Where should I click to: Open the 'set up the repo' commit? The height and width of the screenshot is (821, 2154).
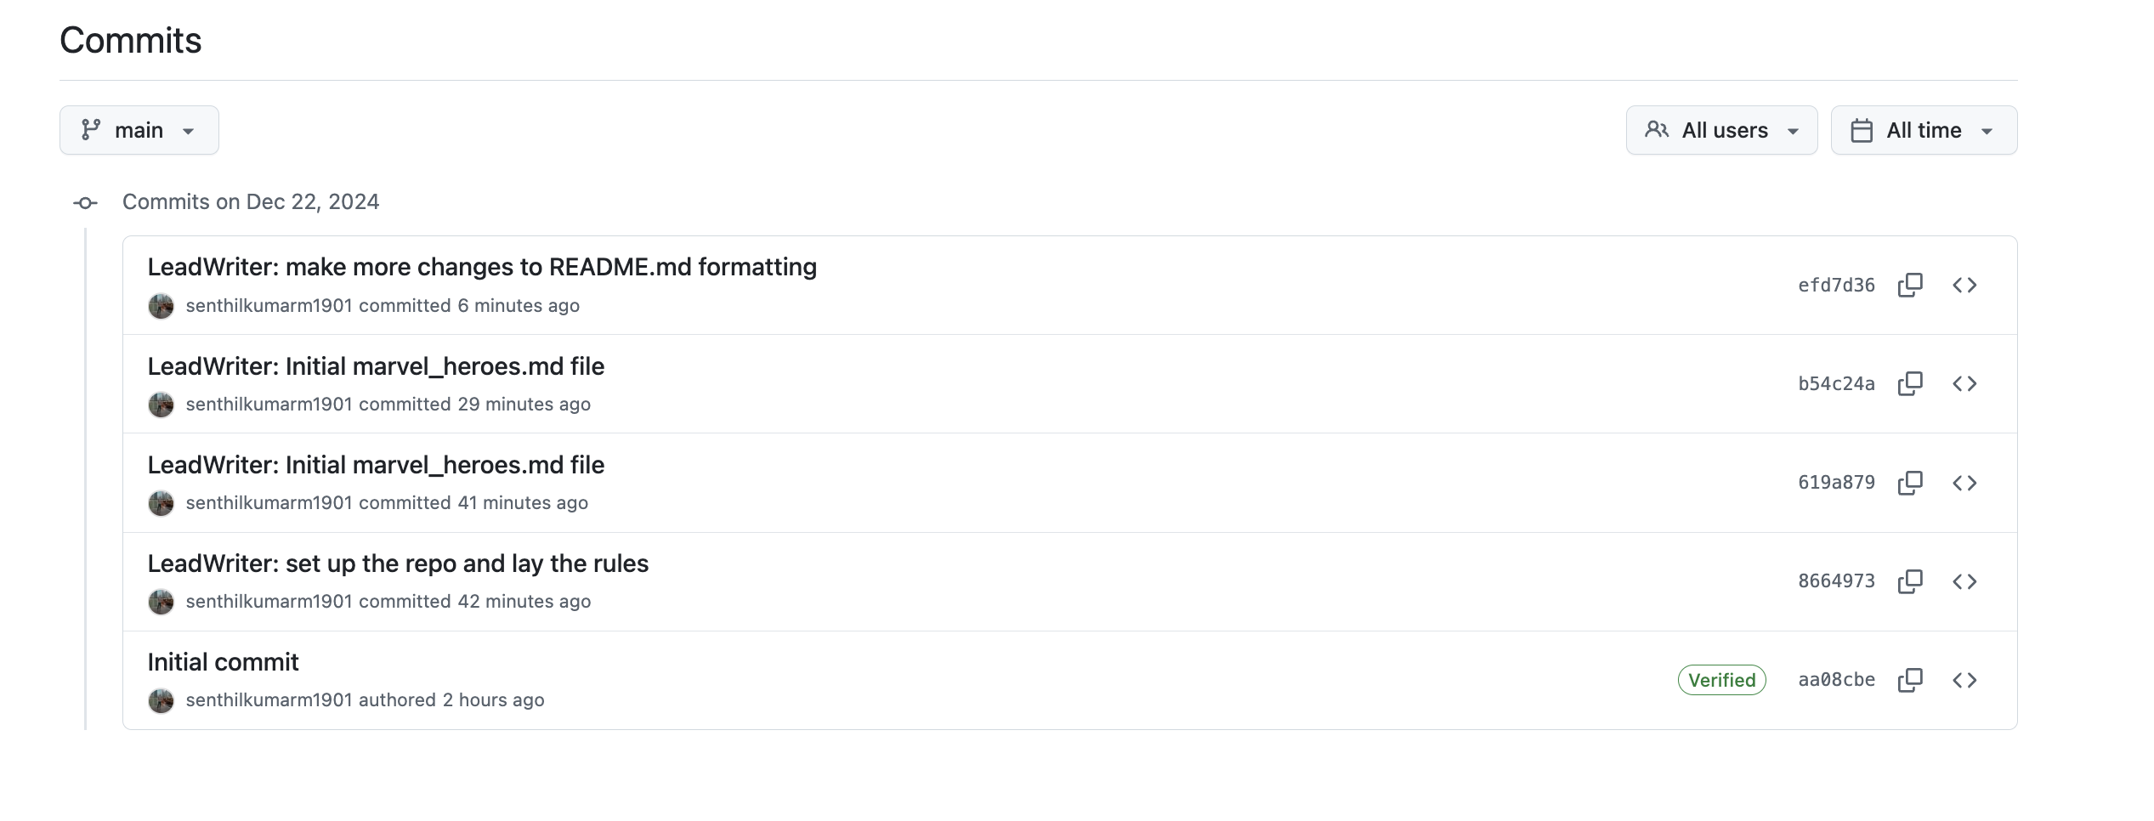pos(398,563)
